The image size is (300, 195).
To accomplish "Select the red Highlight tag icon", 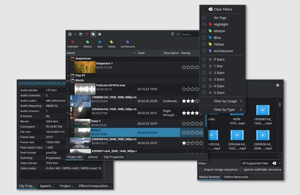I will [x=73, y=42].
